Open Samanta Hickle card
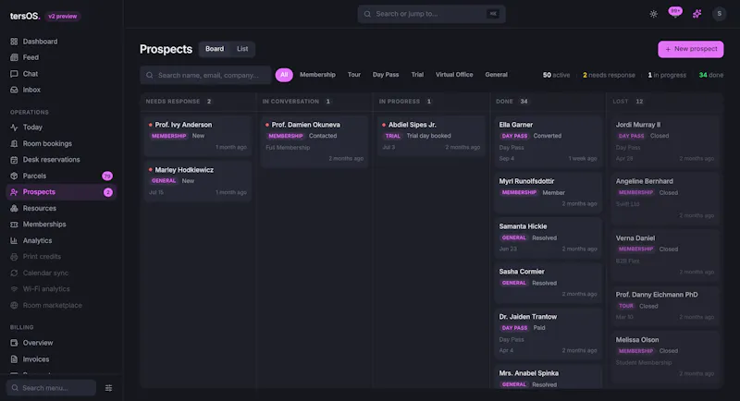 point(548,237)
